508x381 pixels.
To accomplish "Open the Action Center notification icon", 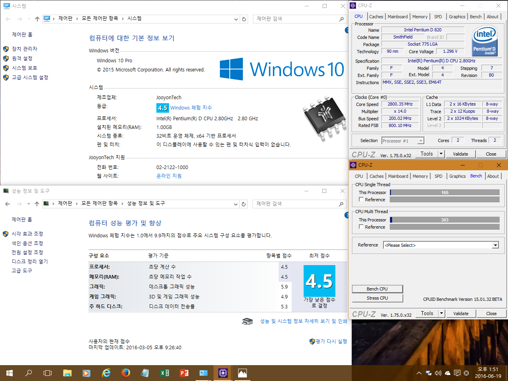I will tap(457, 373).
